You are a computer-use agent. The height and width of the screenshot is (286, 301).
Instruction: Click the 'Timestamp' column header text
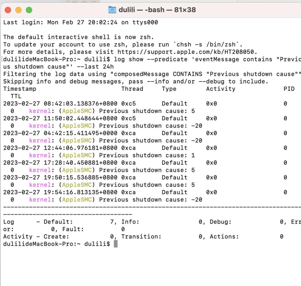[x=20, y=89]
